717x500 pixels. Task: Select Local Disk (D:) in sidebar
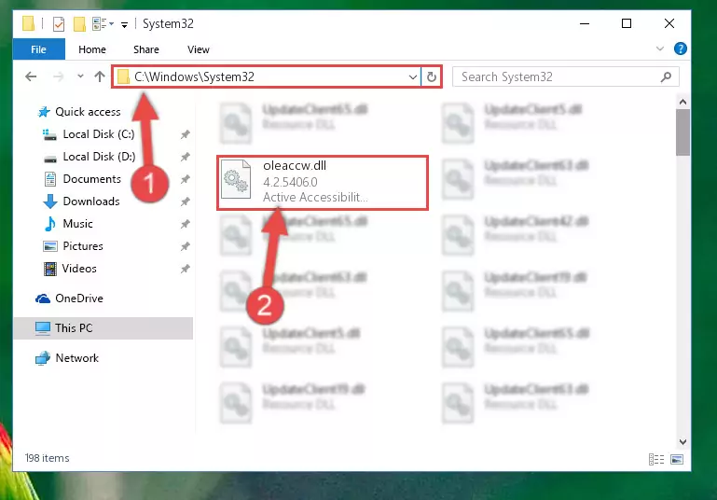[99, 157]
